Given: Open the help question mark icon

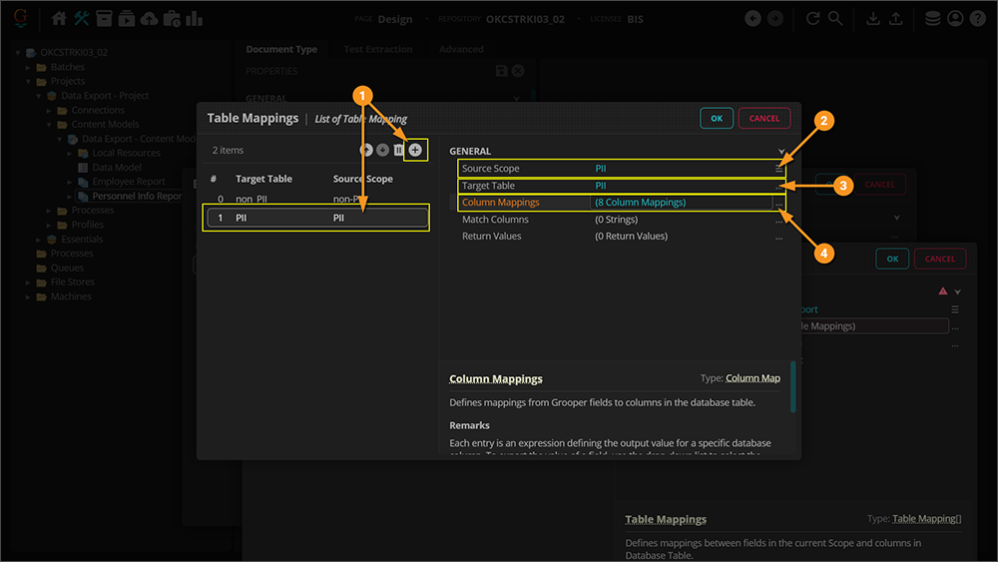Looking at the screenshot, I should click(977, 18).
